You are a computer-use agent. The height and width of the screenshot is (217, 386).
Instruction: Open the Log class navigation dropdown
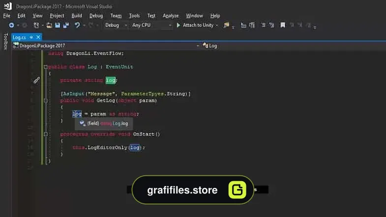click(x=294, y=46)
